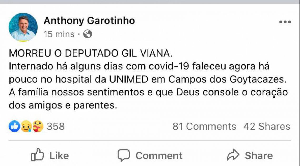The width and height of the screenshot is (300, 166).
Task: Click the speech bubble icon beside Comment
Action: [x=124, y=155]
